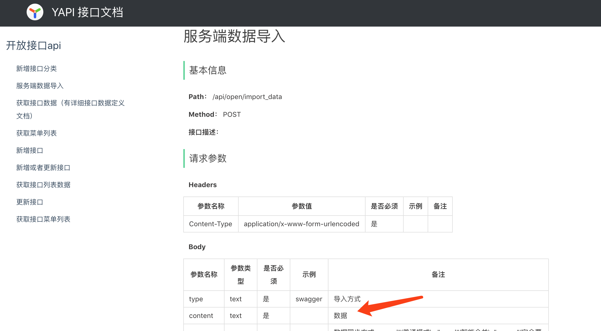The width and height of the screenshot is (601, 331).
Task: Click the 接口描述 label
Action: pyautogui.click(x=203, y=132)
